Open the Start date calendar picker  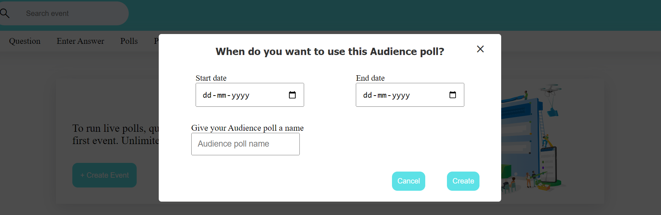292,95
